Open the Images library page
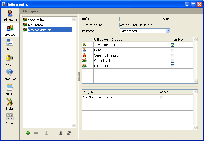The height and width of the screenshot is (141, 204). (x=10, y=60)
